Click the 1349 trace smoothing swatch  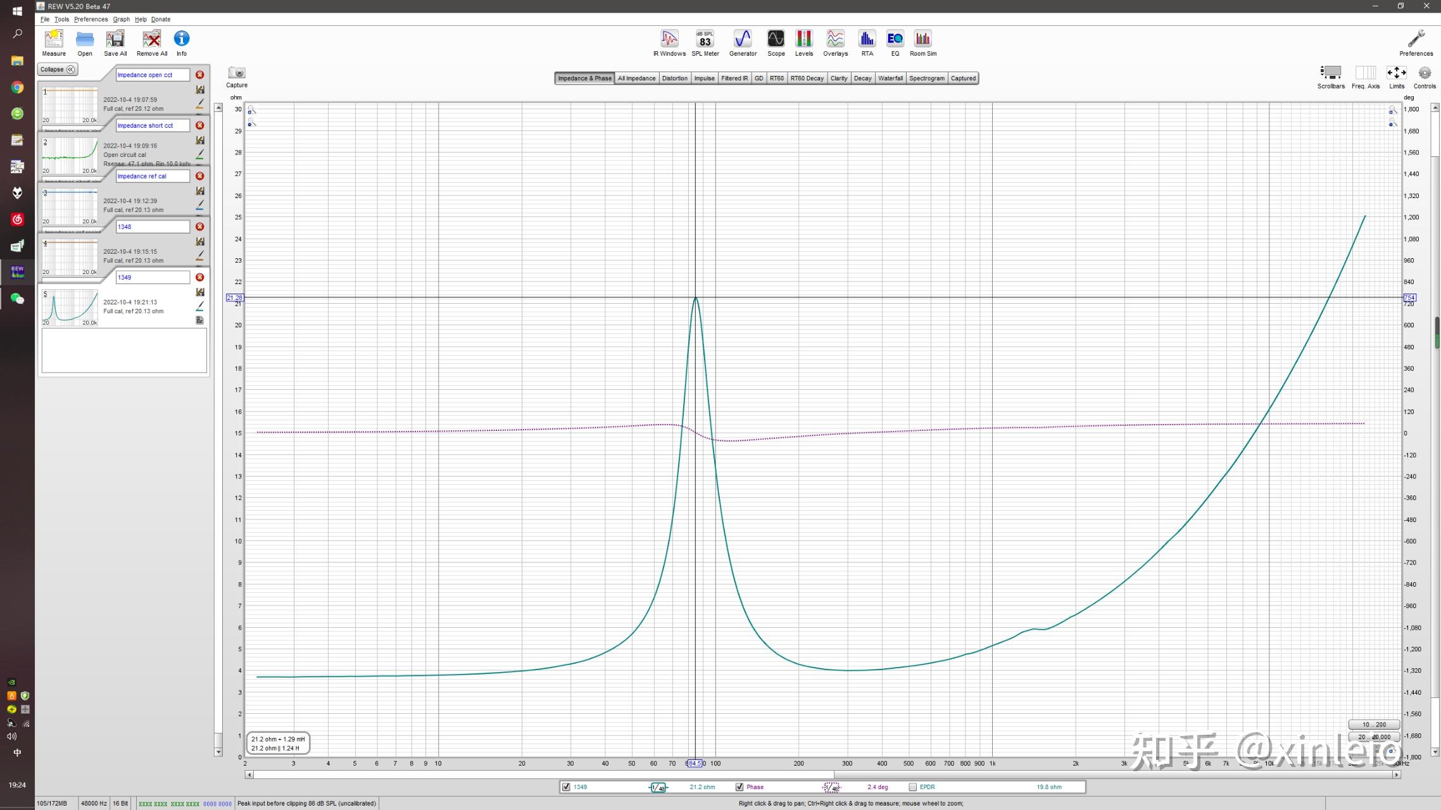pos(658,787)
